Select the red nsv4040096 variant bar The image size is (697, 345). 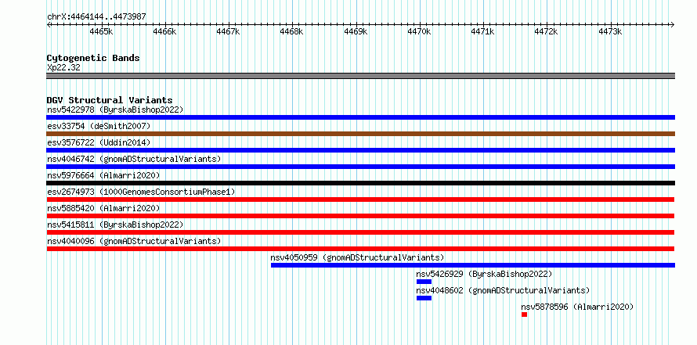point(360,249)
